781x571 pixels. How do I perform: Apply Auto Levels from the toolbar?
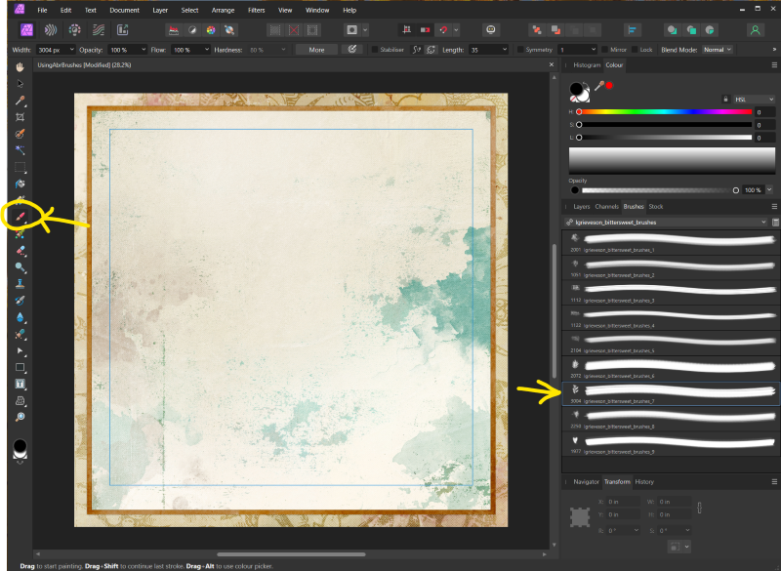coord(174,30)
